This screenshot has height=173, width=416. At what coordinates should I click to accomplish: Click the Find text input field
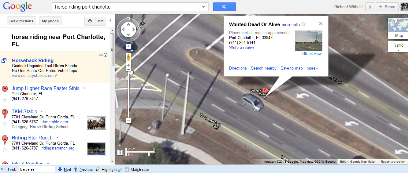[37, 169]
